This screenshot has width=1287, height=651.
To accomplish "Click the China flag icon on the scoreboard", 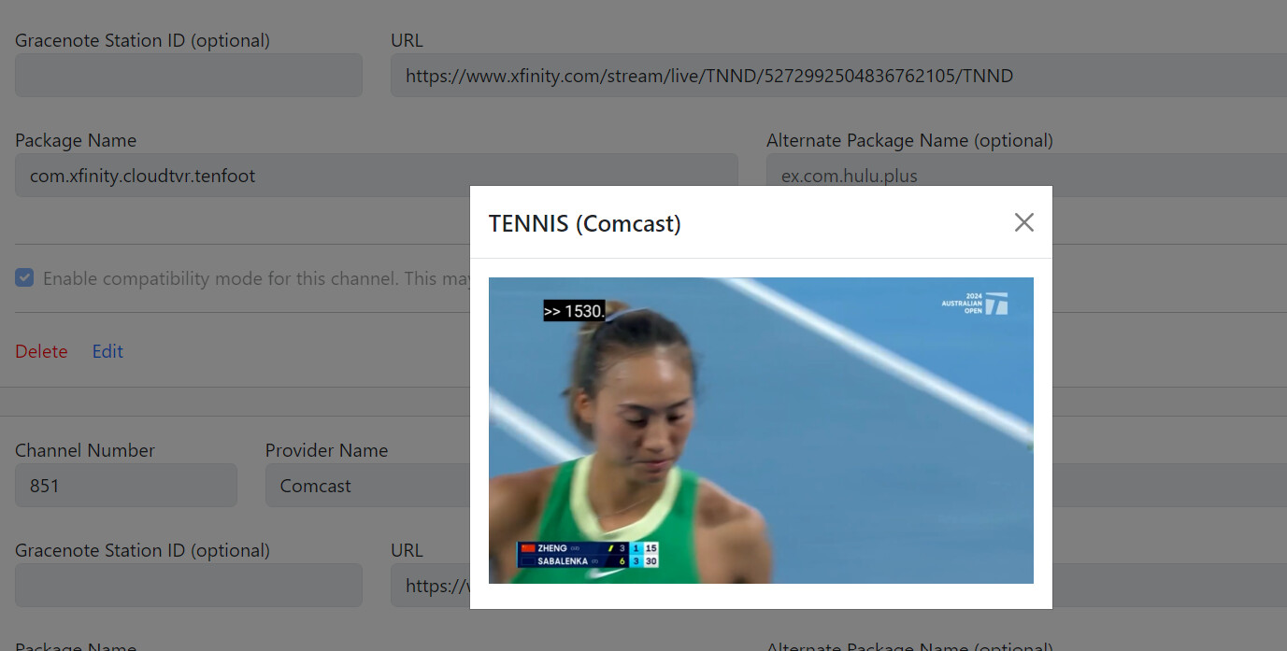I will [528, 548].
